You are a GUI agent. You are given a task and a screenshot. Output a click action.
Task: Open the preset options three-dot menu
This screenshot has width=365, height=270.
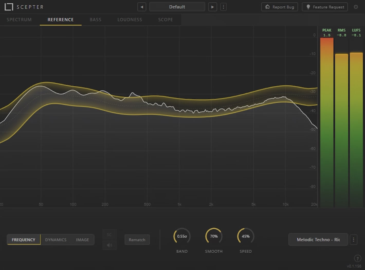point(223,7)
